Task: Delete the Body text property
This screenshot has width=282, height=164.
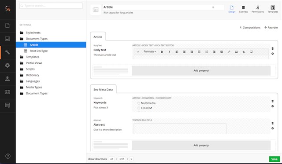Action: [x=272, y=48]
